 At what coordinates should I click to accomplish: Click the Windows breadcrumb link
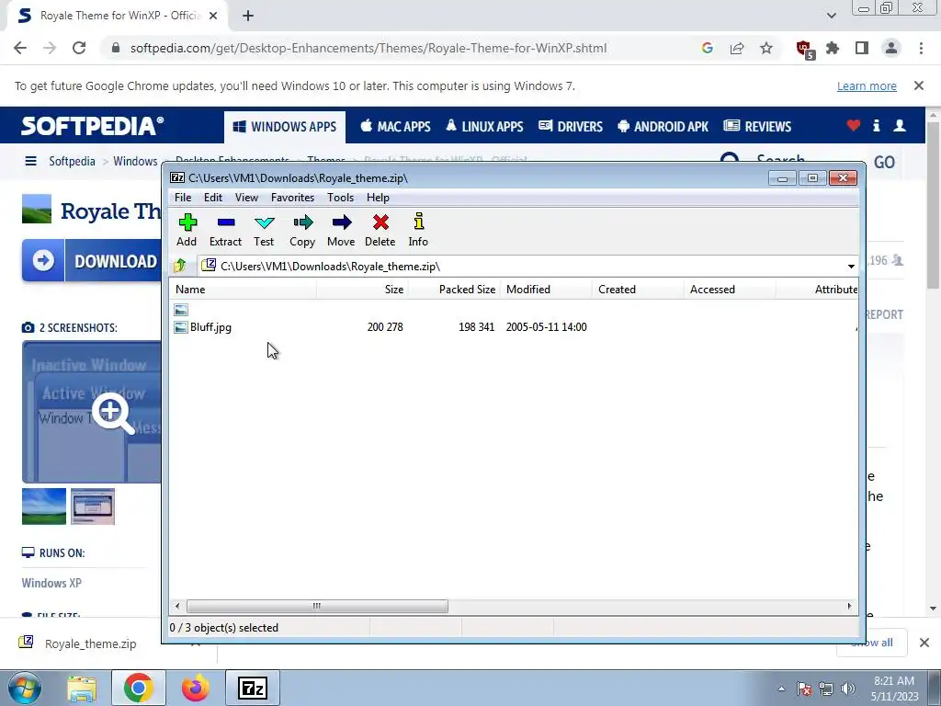point(135,161)
